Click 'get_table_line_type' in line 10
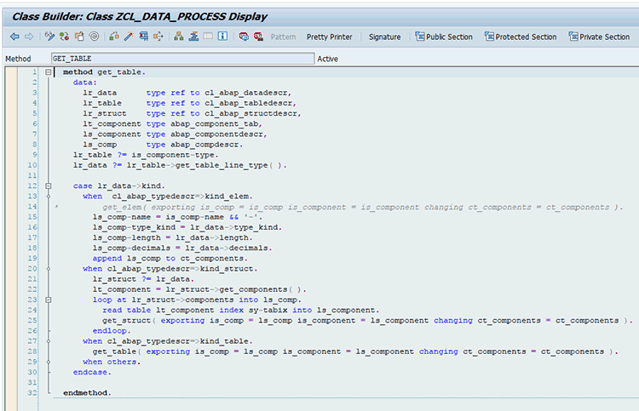This screenshot has height=411, width=639. coord(222,165)
